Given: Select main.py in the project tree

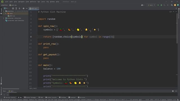Looking at the screenshot, I should pos(11,16).
